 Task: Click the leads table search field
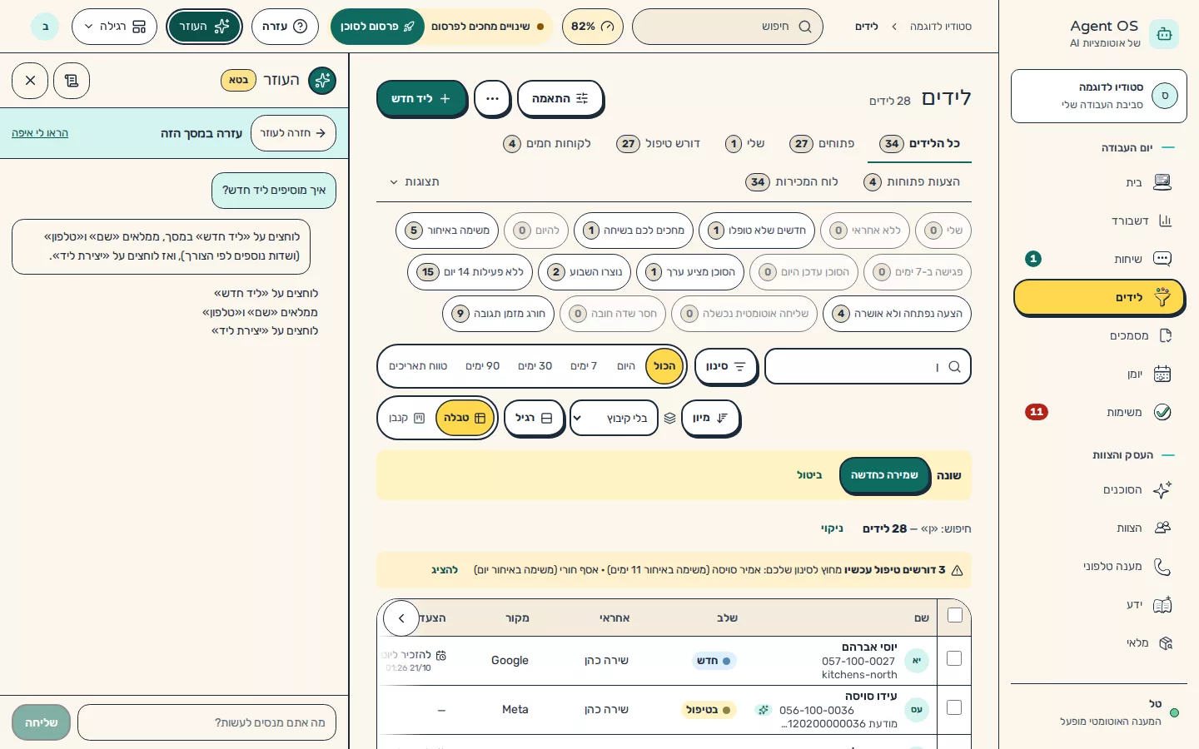[x=868, y=366]
